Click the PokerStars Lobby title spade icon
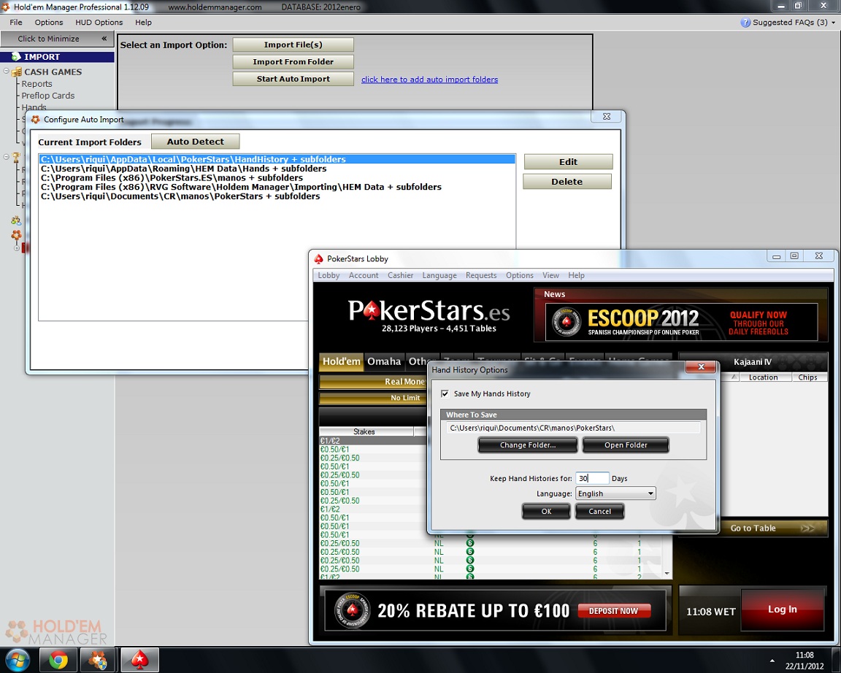Image resolution: width=841 pixels, height=673 pixels. (318, 258)
